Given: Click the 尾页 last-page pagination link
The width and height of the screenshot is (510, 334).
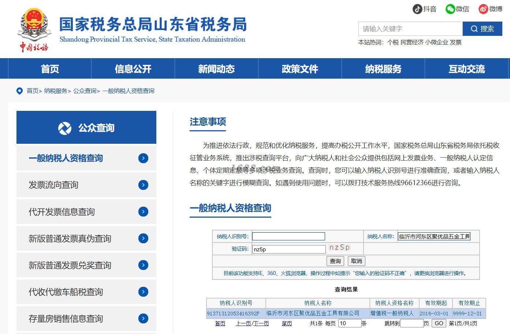Looking at the screenshot, I should pos(287,323).
